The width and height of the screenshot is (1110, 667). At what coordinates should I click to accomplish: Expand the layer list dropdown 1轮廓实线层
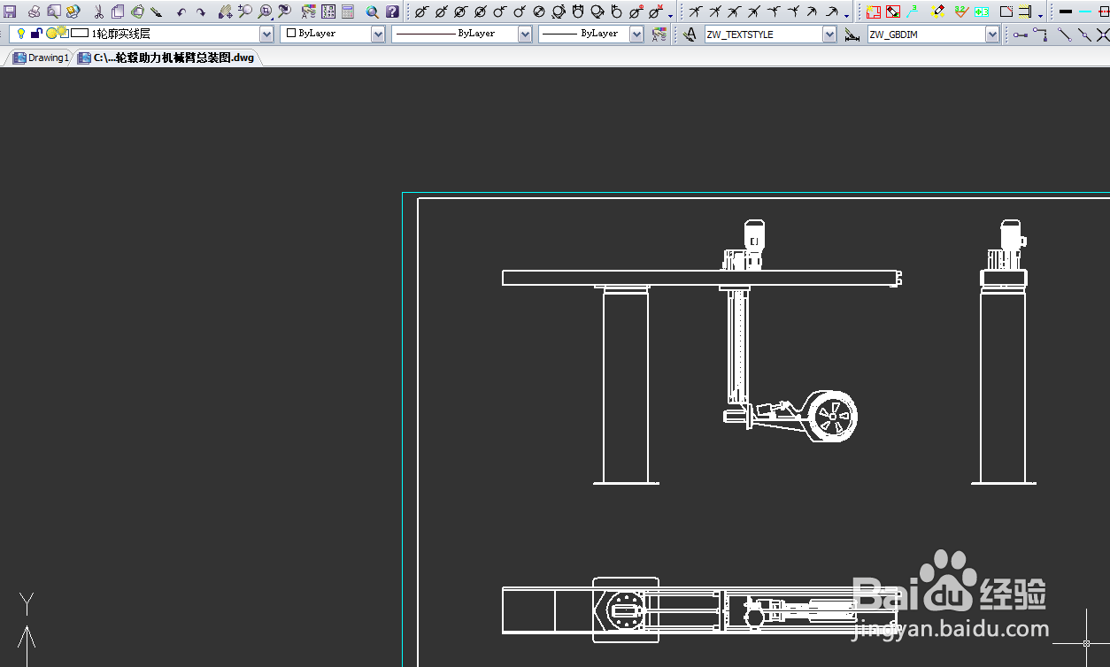[x=266, y=34]
